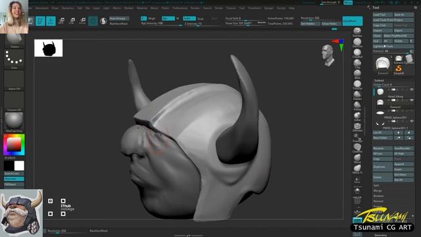Select the Move Topological brush

coord(357,169)
